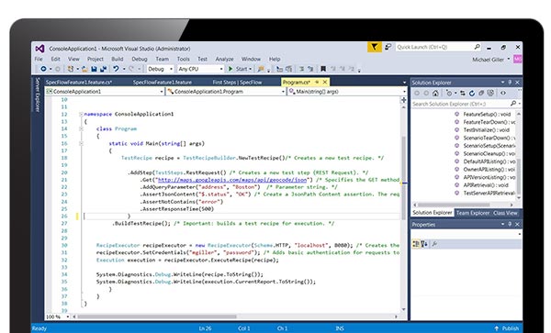Image resolution: width=551 pixels, height=333 pixels.
Task: Close the Program.cs tab
Action: 325,83
